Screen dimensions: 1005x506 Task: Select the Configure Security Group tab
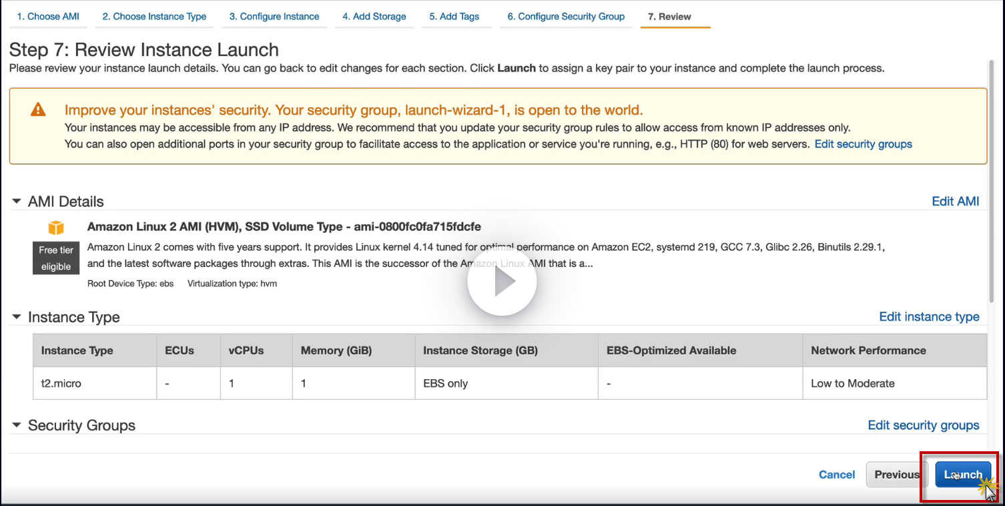point(566,17)
